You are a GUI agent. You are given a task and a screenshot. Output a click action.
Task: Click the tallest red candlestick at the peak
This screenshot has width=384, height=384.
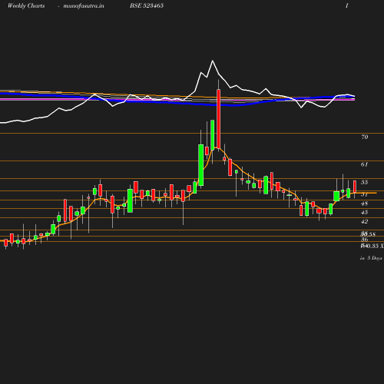(218, 118)
